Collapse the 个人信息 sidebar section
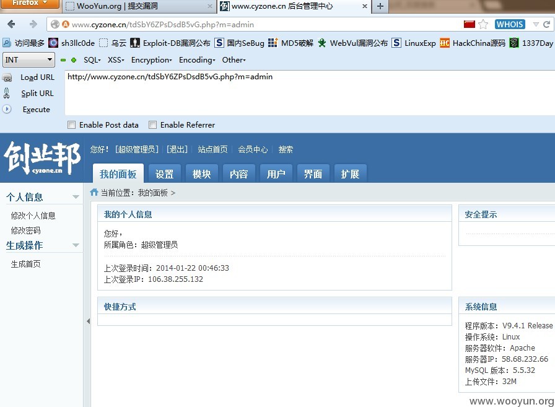The image size is (555, 407). pyautogui.click(x=76, y=197)
